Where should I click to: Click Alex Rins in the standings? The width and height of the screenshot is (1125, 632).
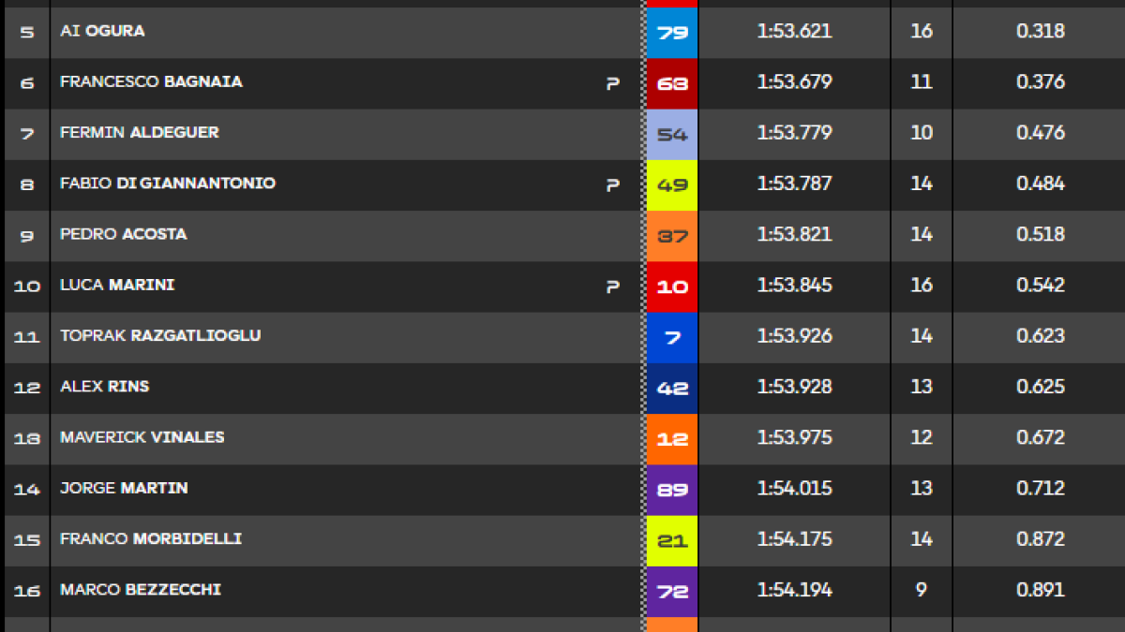104,386
